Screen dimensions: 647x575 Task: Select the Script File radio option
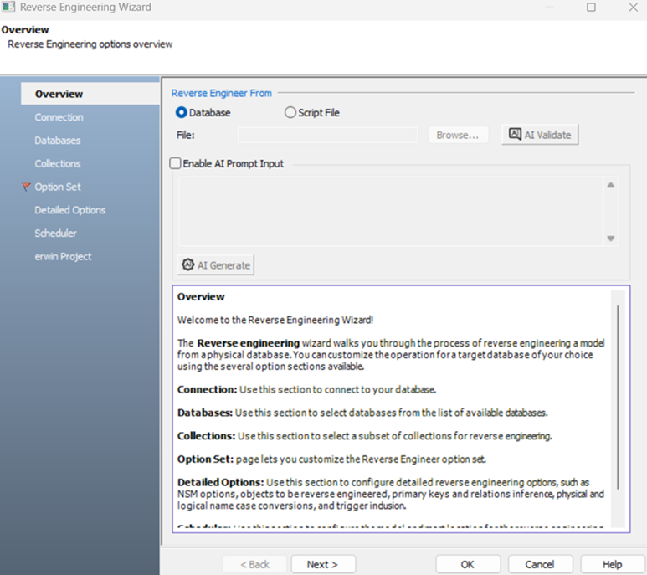290,113
